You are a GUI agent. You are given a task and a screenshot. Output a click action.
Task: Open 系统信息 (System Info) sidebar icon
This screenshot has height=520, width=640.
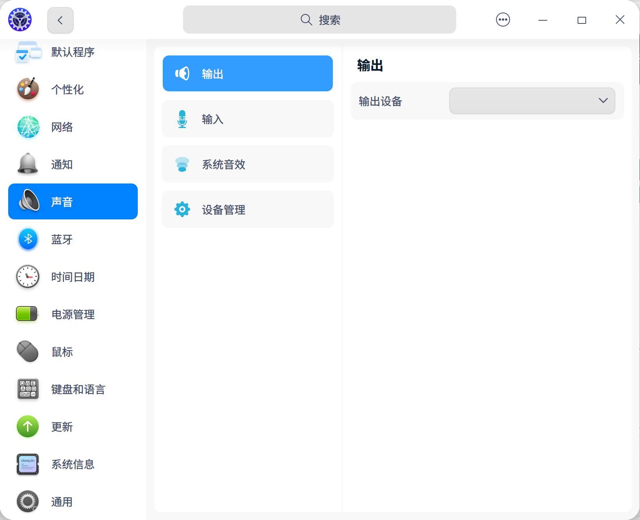[27, 464]
